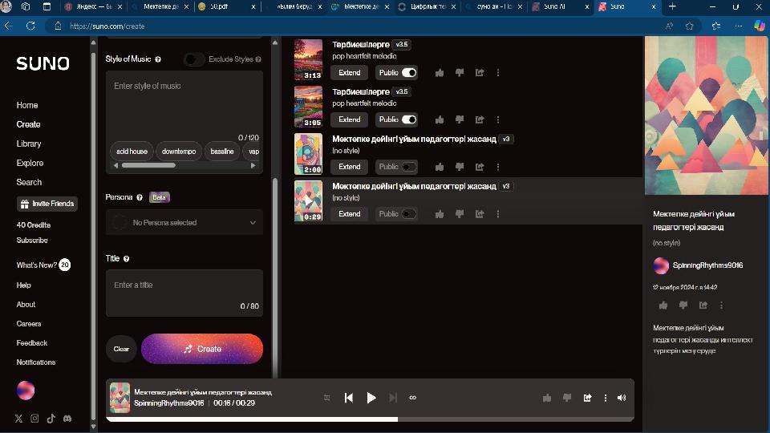This screenshot has width=770, height=433.
Task: Extend the 0:29 Мектепке song
Action: pos(349,214)
